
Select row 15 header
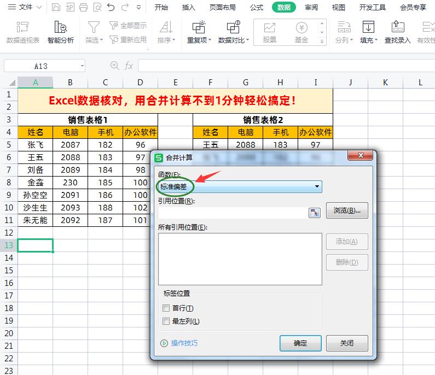coord(9,271)
